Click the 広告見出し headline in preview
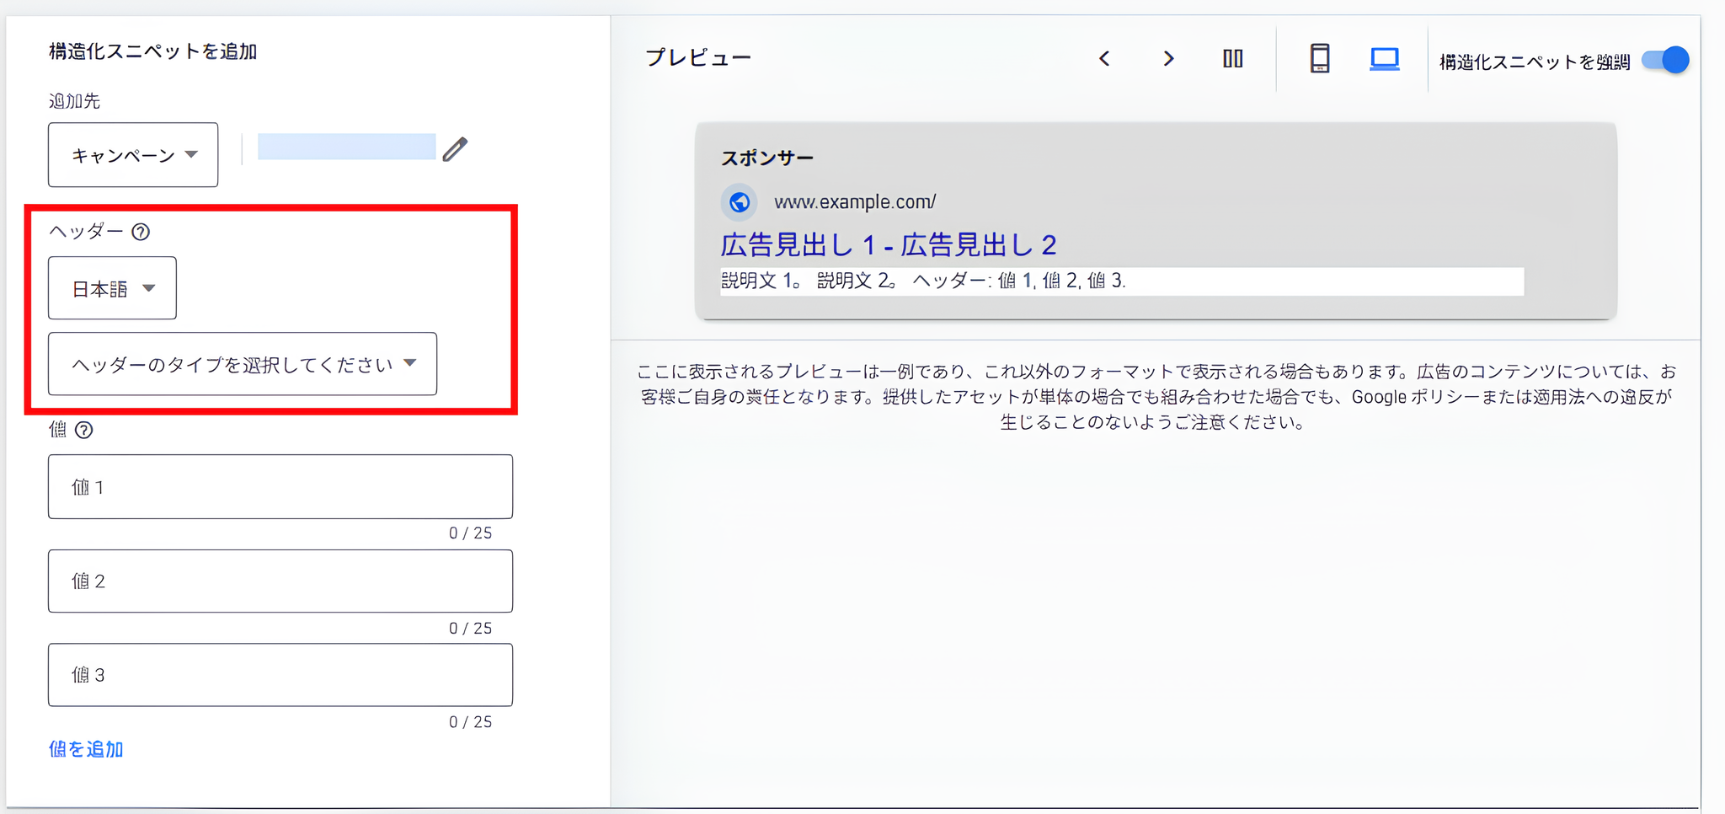Viewport: 1725px width, 814px height. [x=888, y=244]
